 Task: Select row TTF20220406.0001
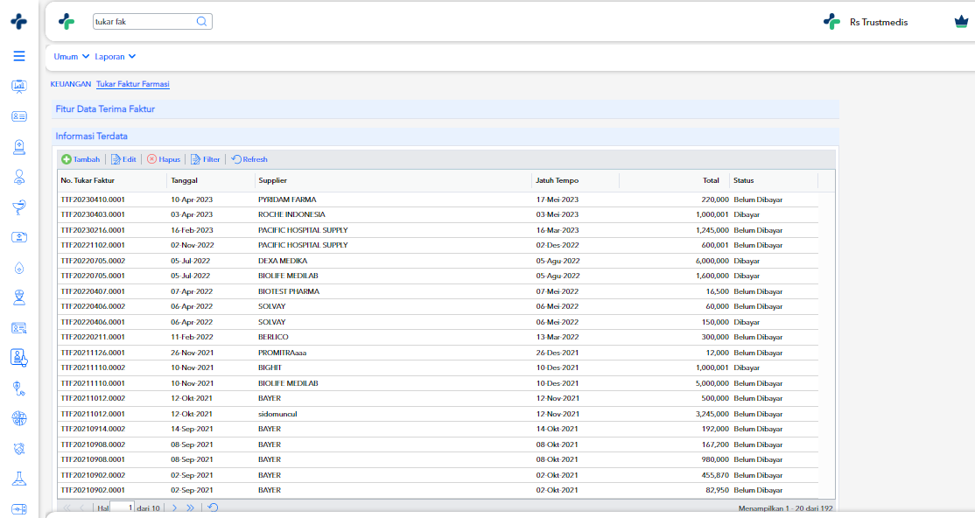point(438,322)
